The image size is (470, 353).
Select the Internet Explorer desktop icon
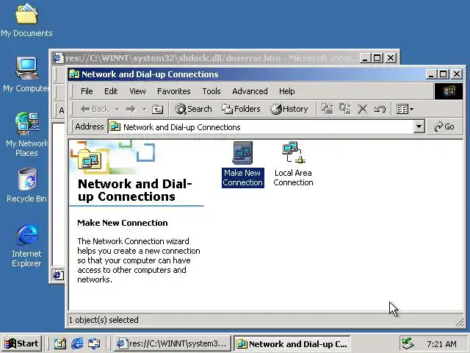[26, 246]
